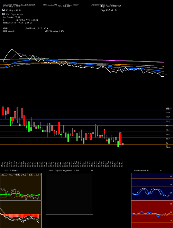Click the 96.2 price axis label
The height and width of the screenshot is (228, 173).
(168, 117)
